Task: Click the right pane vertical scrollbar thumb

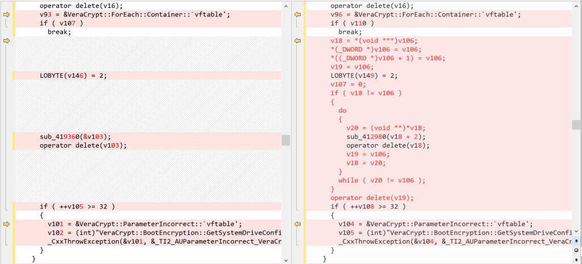Action: [577, 125]
